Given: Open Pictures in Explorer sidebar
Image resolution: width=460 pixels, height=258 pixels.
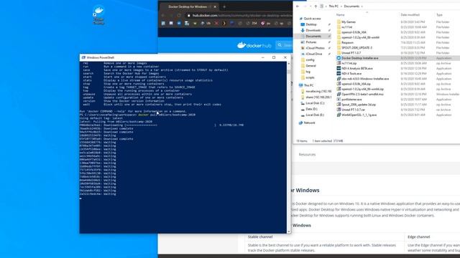Looking at the screenshot, I should pos(311,42).
